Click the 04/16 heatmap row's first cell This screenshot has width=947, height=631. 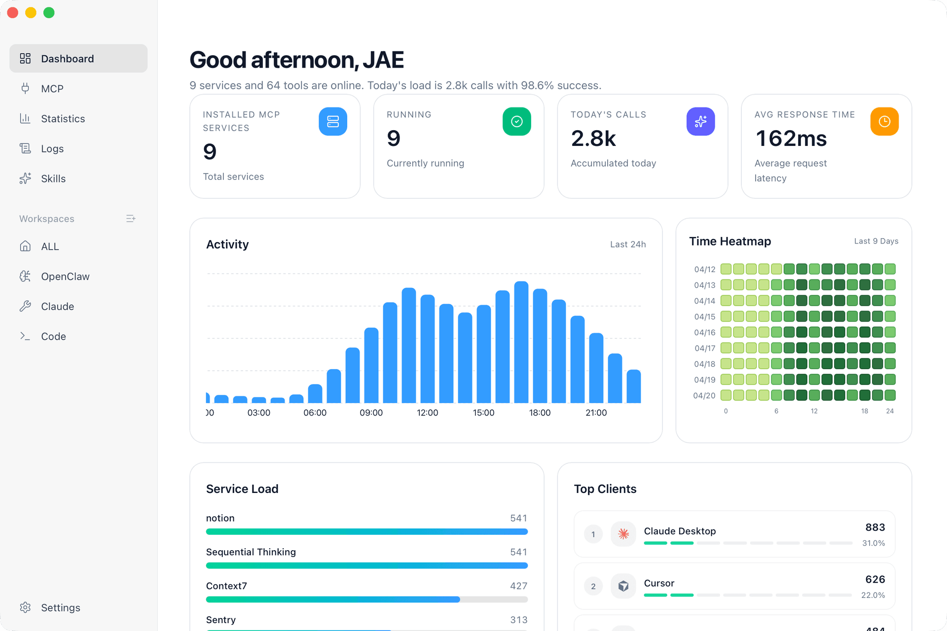pos(726,332)
